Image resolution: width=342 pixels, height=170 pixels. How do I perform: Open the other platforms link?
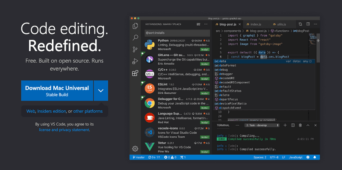(x=88, y=111)
